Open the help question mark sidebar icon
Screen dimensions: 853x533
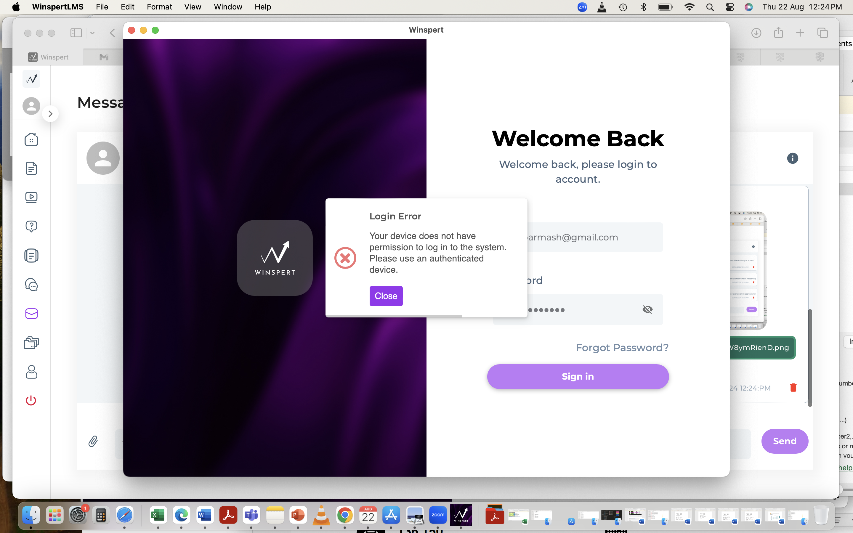pos(31,226)
